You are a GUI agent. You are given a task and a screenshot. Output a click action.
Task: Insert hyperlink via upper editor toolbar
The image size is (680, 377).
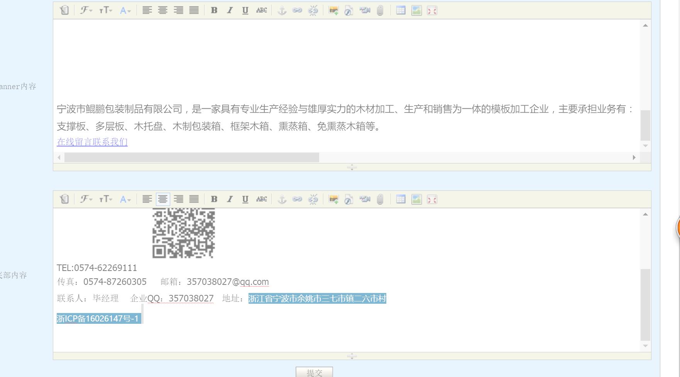coord(297,10)
